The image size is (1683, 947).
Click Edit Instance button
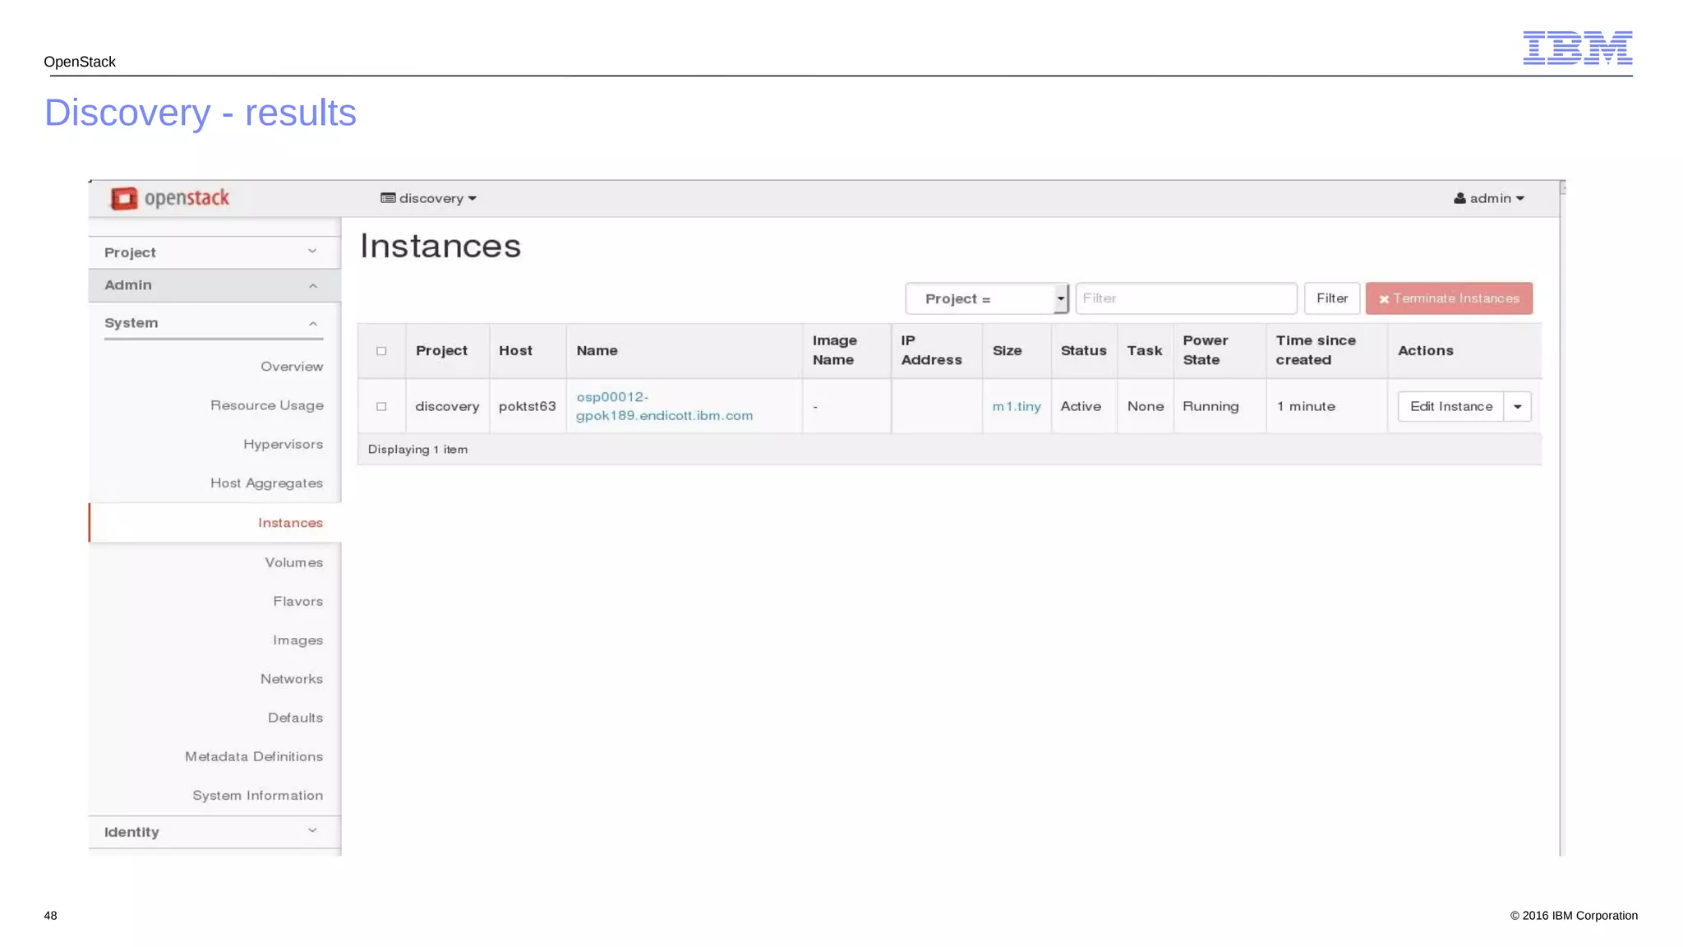1451,406
